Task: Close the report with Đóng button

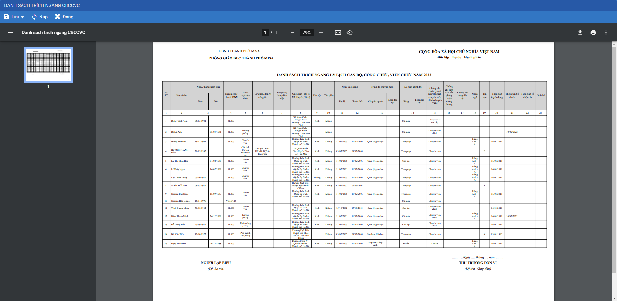Action: [64, 17]
